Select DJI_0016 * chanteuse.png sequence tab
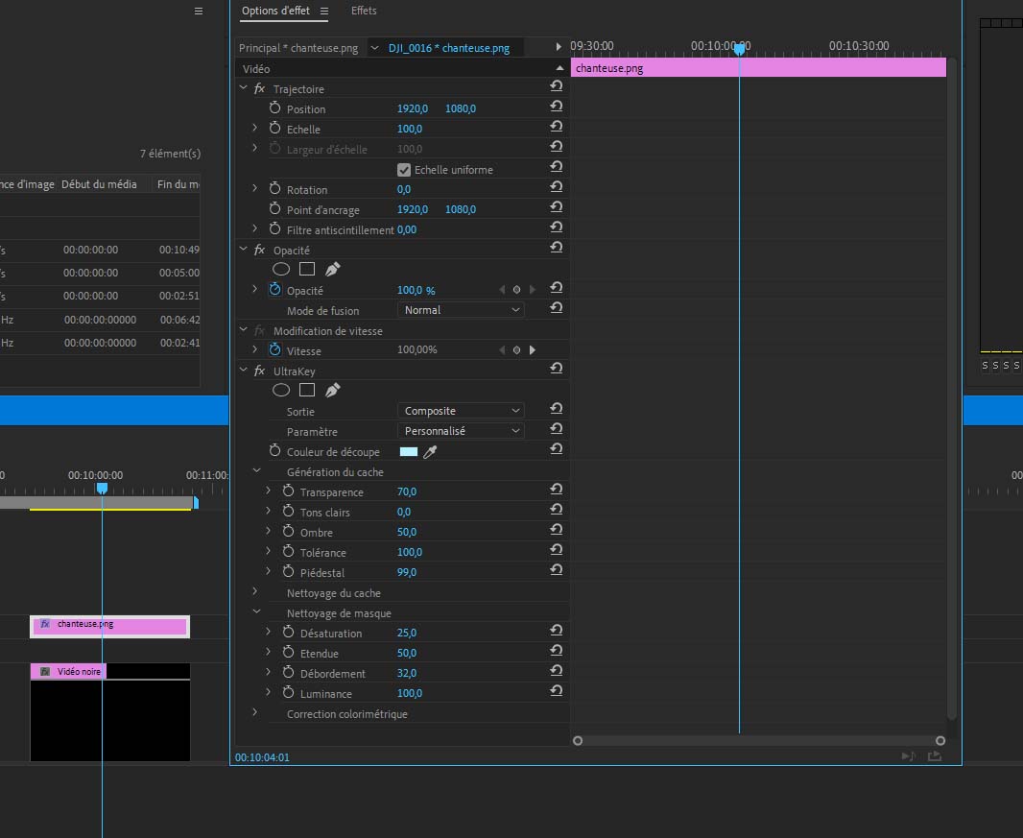Viewport: 1023px width, 838px height. pyautogui.click(x=449, y=48)
